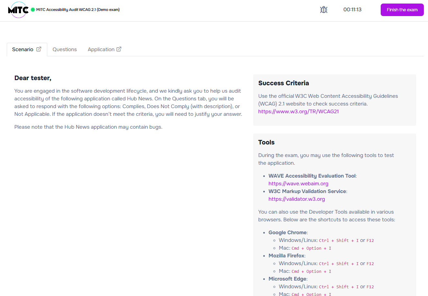The image size is (428, 296).
Task: Click the exam timer showing 00:11:13
Action: [x=352, y=10]
